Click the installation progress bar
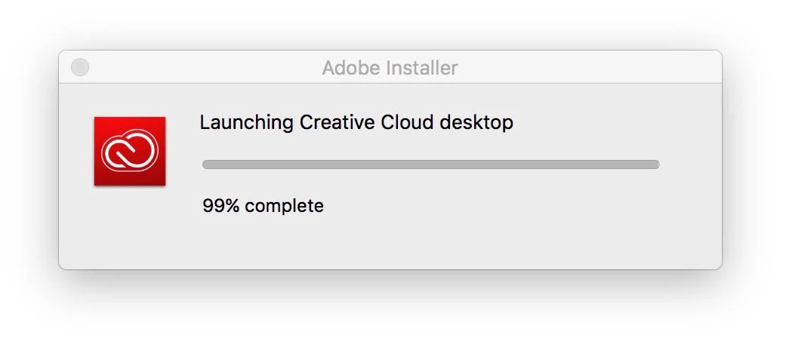 (x=430, y=164)
